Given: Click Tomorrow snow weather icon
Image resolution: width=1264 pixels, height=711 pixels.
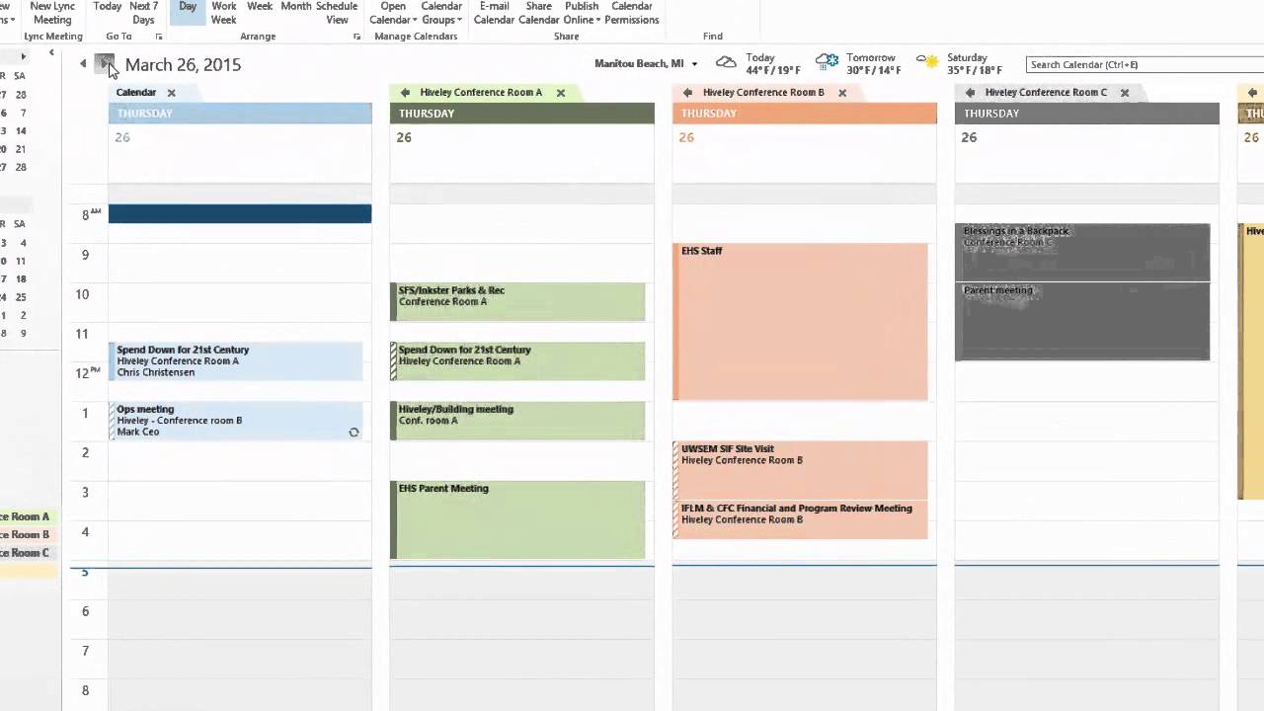Looking at the screenshot, I should coord(828,62).
